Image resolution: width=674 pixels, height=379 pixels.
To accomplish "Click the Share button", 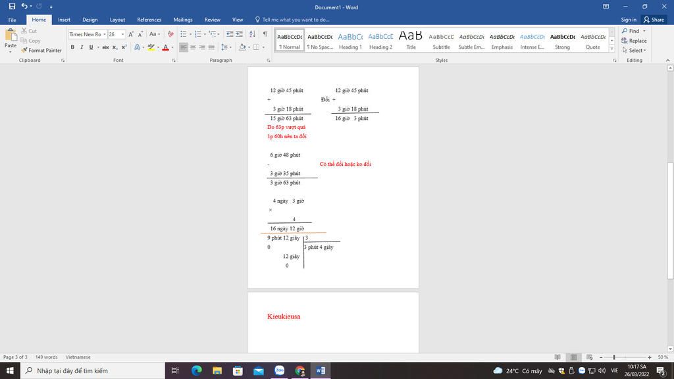I will point(654,20).
